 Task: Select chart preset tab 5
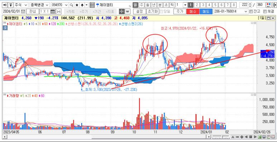coord(215,5)
